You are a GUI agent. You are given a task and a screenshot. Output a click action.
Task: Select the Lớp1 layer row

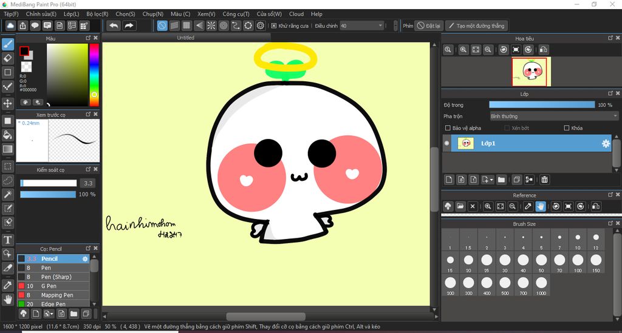pyautogui.click(x=527, y=143)
